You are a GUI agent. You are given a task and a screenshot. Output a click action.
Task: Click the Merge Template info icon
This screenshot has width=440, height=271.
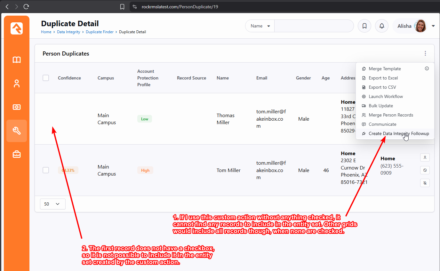click(427, 69)
